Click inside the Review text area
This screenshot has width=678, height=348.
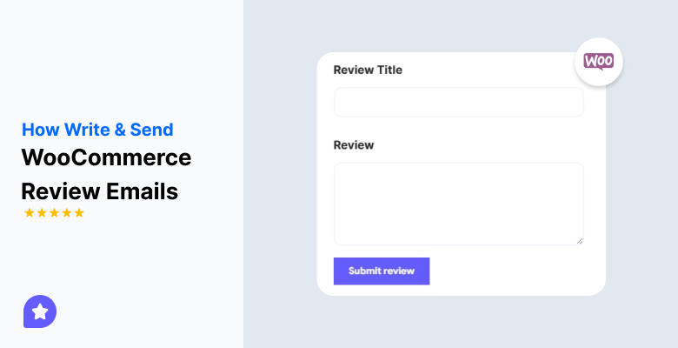458,203
